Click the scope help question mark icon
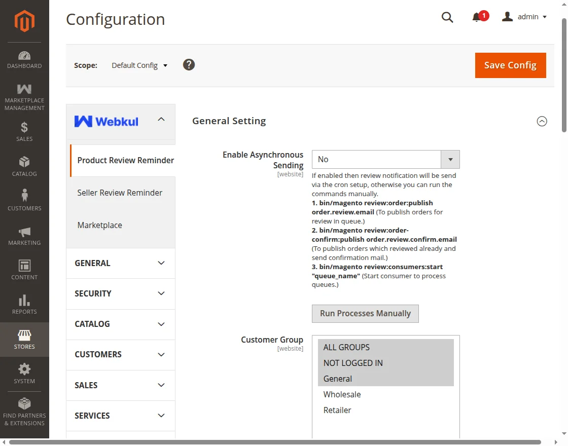Image resolution: width=568 pixels, height=446 pixels. pos(189,65)
